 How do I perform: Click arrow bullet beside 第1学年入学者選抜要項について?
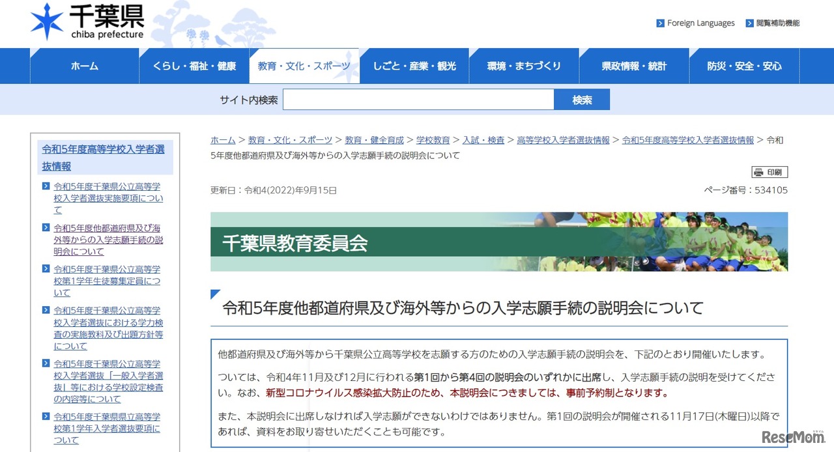tap(46, 416)
